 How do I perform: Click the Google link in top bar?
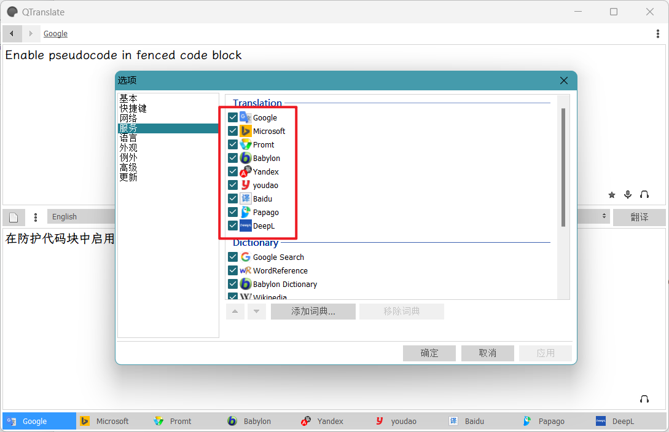[55, 34]
